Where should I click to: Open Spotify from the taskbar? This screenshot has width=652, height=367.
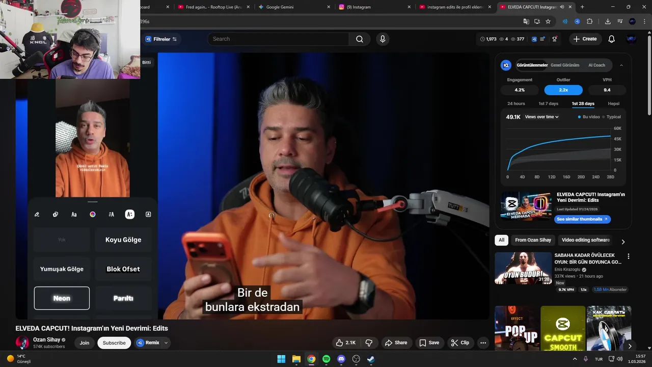327,359
